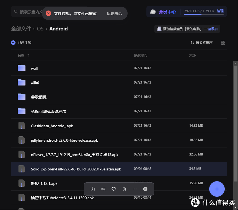
Task: Deselect all via the selection checkbox
Action: [13, 43]
